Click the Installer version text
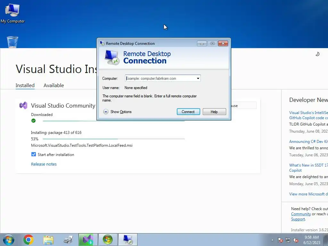The height and width of the screenshot is (246, 328). coord(309,230)
